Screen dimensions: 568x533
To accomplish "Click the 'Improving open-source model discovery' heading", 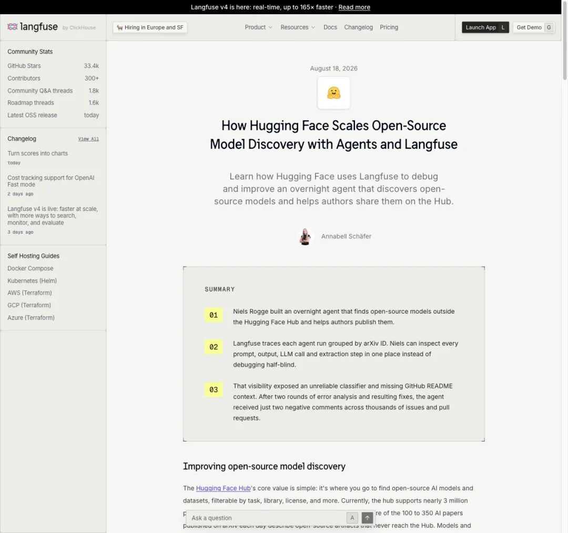I will [264, 466].
